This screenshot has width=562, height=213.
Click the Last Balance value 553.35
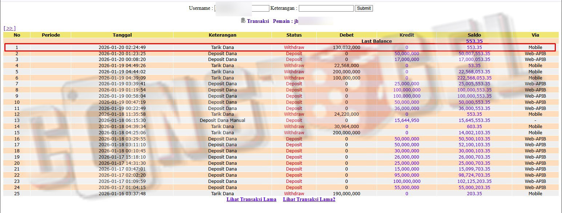point(474,41)
